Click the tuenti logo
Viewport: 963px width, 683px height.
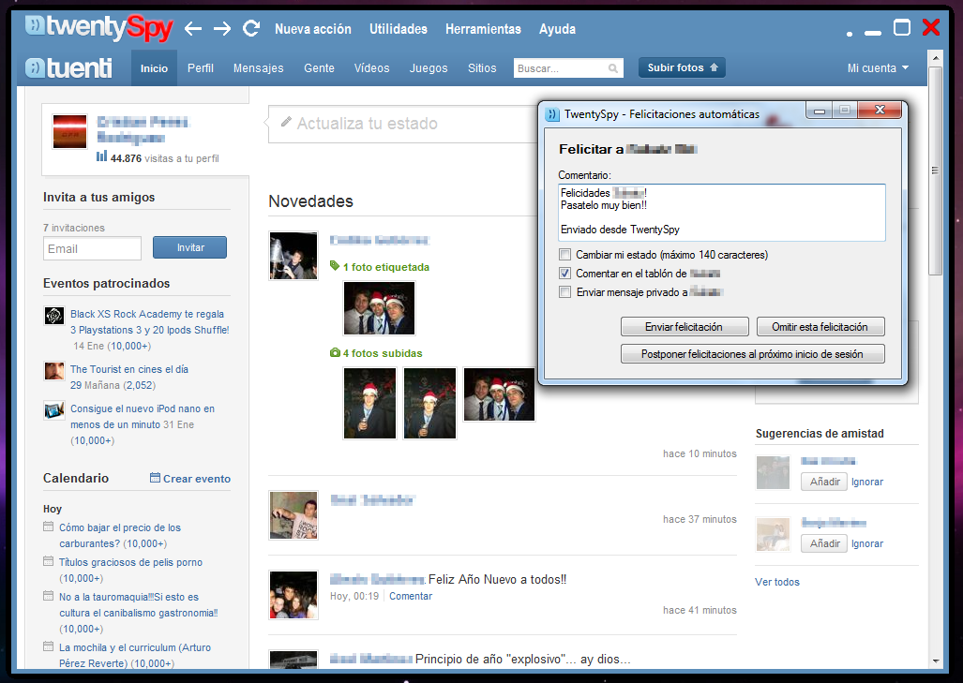click(68, 67)
